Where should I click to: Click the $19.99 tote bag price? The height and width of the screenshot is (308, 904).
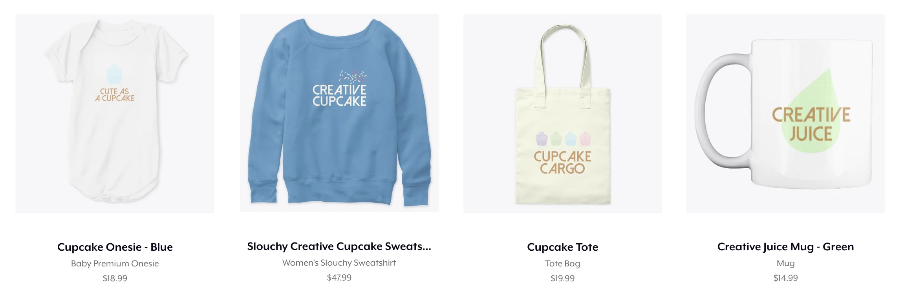(x=563, y=279)
